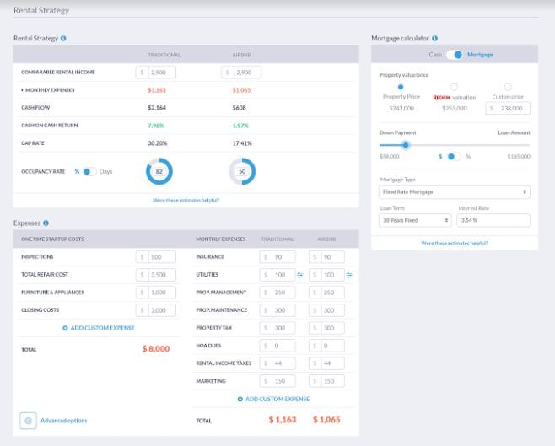Toggle occupancy rate between percent and Days
This screenshot has height=446, width=555.
[x=89, y=171]
